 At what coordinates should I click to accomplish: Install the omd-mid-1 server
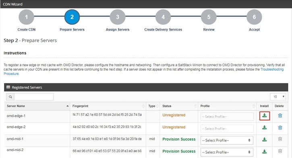(265, 140)
